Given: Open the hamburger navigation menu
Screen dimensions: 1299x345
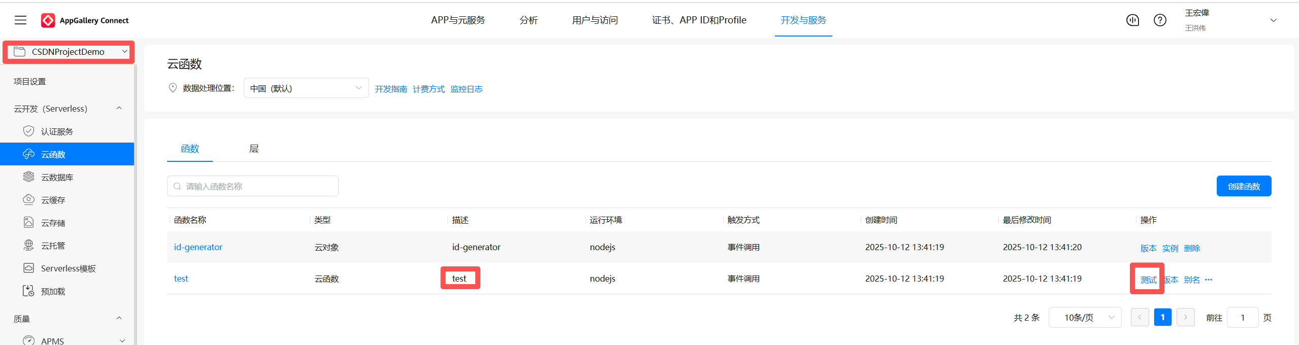Looking at the screenshot, I should pyautogui.click(x=20, y=20).
